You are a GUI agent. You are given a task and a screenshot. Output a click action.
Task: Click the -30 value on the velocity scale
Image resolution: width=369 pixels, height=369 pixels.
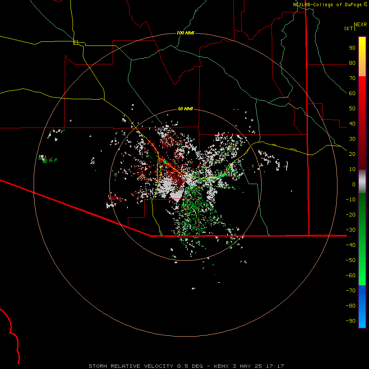click(x=351, y=230)
